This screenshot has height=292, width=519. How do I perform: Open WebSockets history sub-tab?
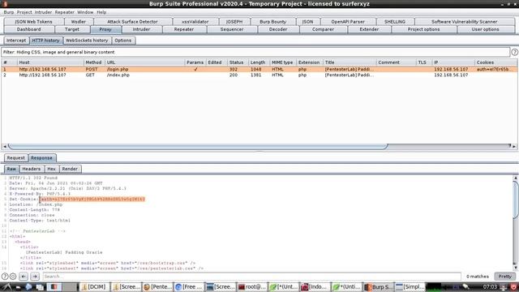(87, 41)
